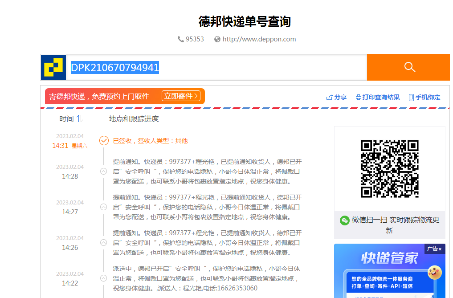The image size is (453, 298).
Task: Click the 分享 share link
Action: 340,97
